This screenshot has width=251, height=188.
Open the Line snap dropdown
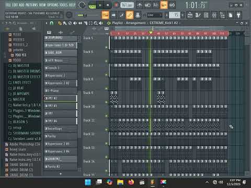(x=154, y=15)
